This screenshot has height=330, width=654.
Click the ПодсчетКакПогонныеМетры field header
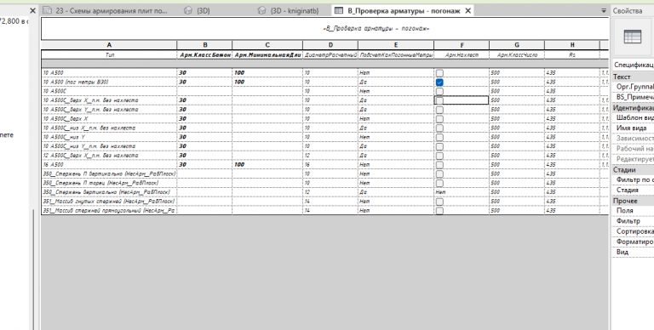click(396, 54)
